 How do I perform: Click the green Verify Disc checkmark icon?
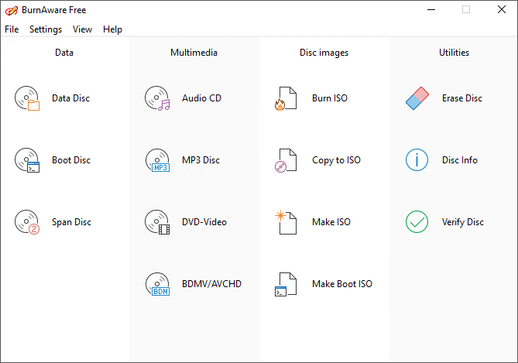417,221
